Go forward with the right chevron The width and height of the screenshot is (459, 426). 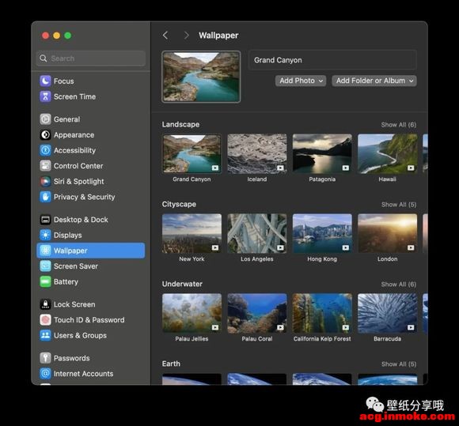pyautogui.click(x=186, y=36)
